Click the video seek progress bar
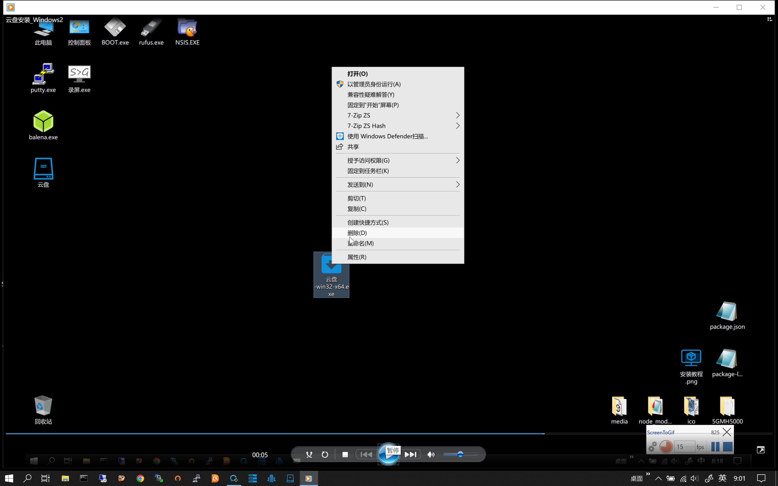Screen dimensions: 778x486 pos(389,434)
